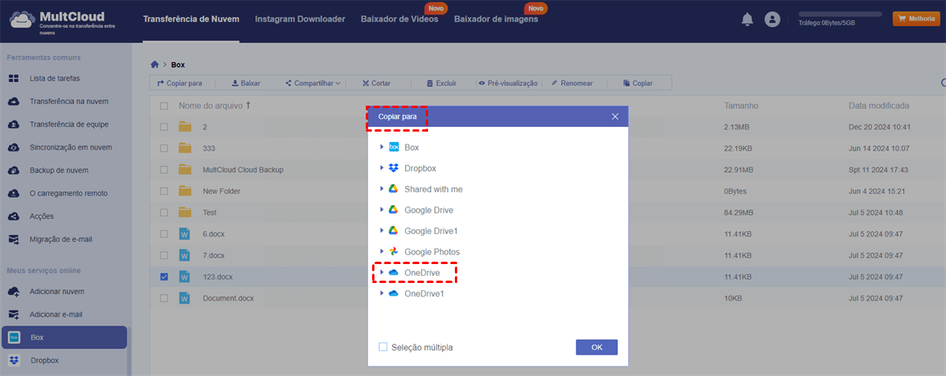Click Baixar toolbar button
Screen dimensions: 946x376
pyautogui.click(x=246, y=83)
